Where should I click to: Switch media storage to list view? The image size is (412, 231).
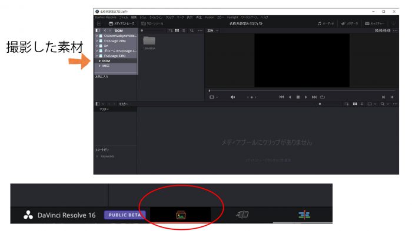tap(184, 30)
